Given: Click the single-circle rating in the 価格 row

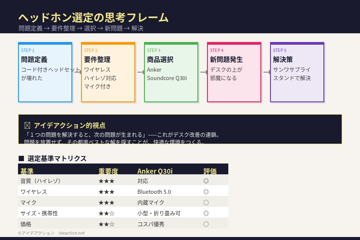Looking at the screenshot, I should [206, 224].
